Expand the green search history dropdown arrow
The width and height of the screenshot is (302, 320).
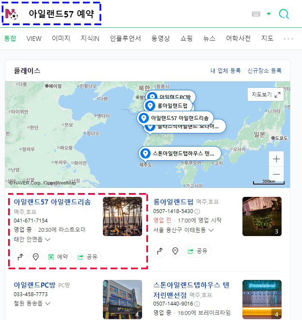(x=269, y=14)
